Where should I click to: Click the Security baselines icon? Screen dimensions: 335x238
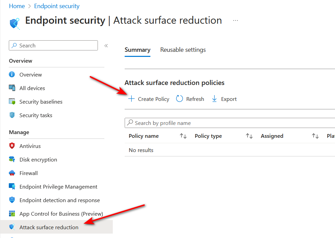pyautogui.click(x=12, y=102)
